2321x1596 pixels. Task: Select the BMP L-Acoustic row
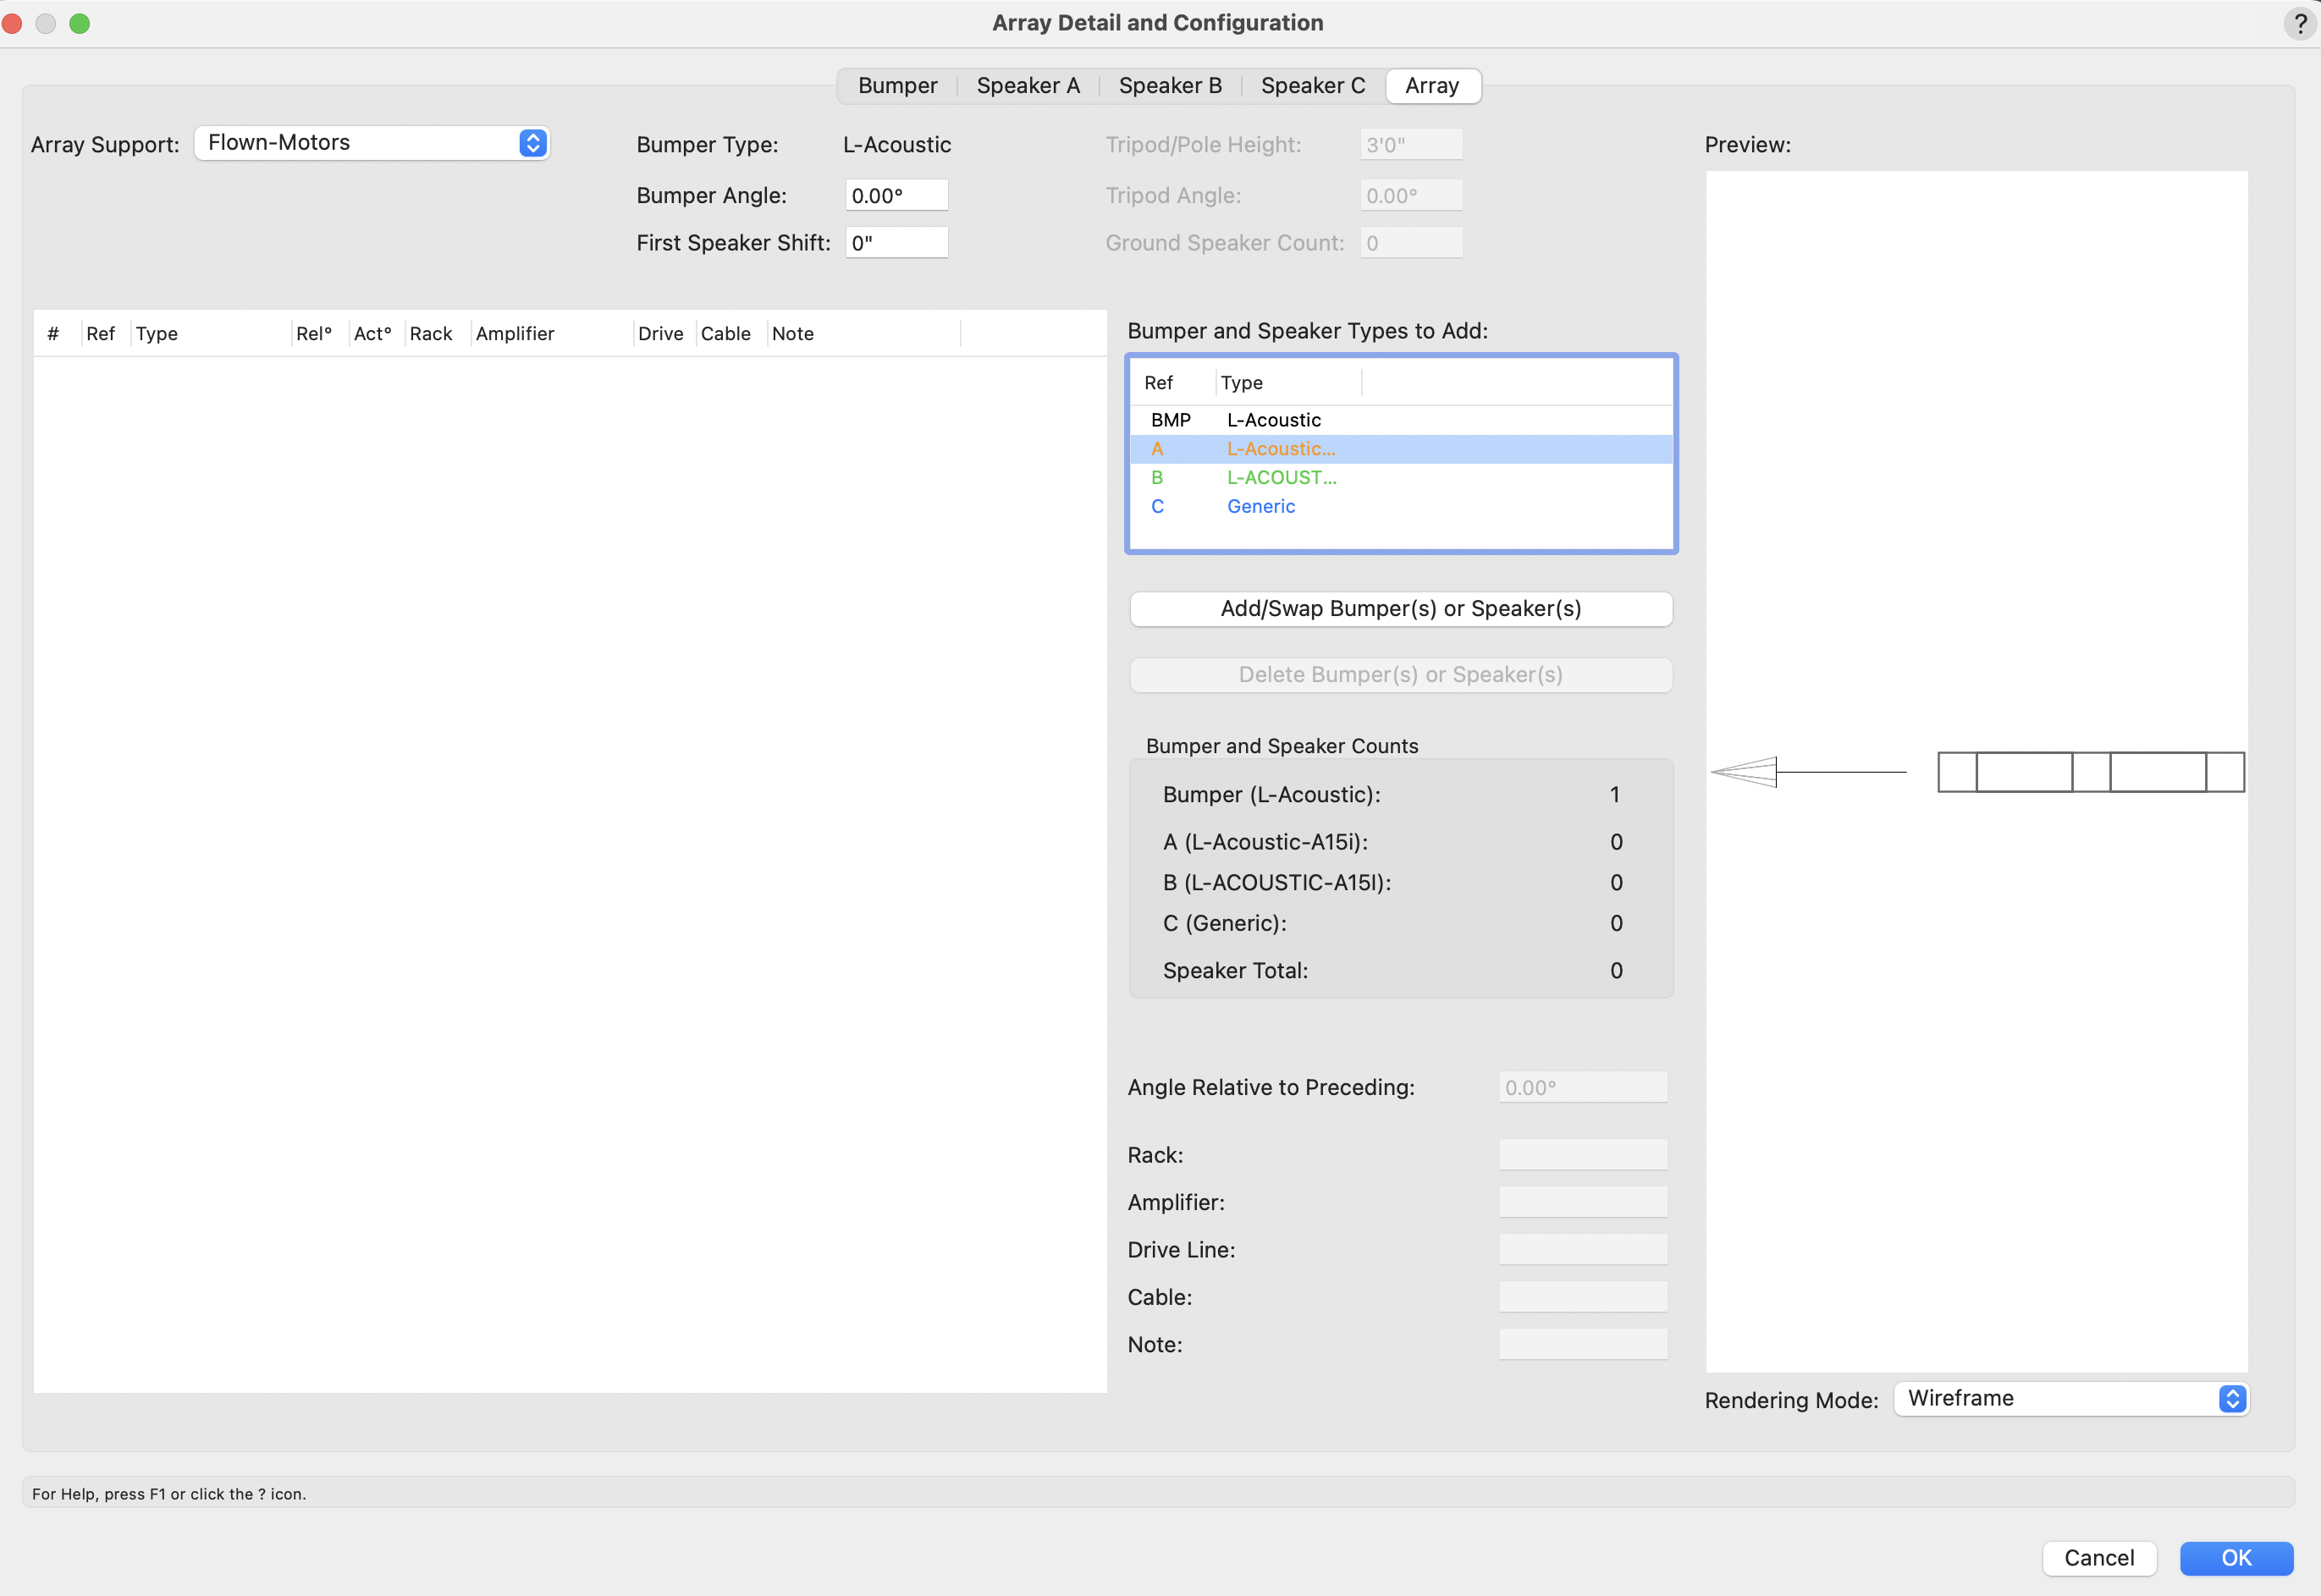click(x=1400, y=420)
